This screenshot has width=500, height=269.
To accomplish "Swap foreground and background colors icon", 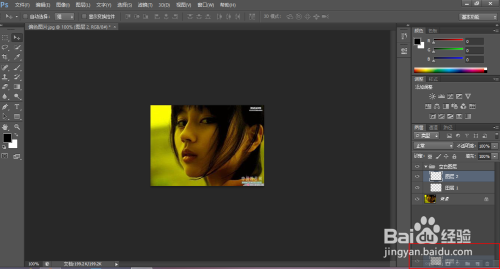I will point(16,135).
